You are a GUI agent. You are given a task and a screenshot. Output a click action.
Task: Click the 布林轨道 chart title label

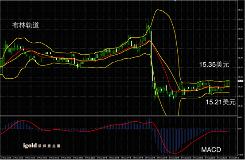pos(26,25)
